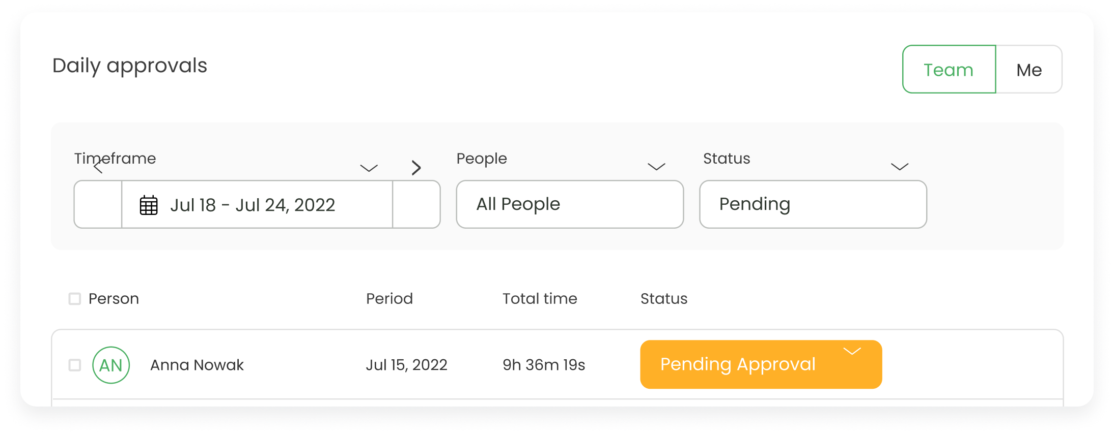Open the Pending Approval status dropdown
The height and width of the screenshot is (435, 1114).
(761, 364)
